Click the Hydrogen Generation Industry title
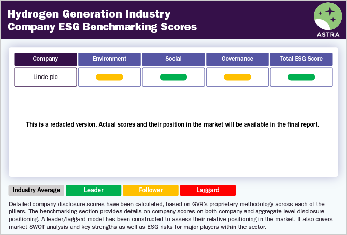The image size is (347, 235). [90, 13]
